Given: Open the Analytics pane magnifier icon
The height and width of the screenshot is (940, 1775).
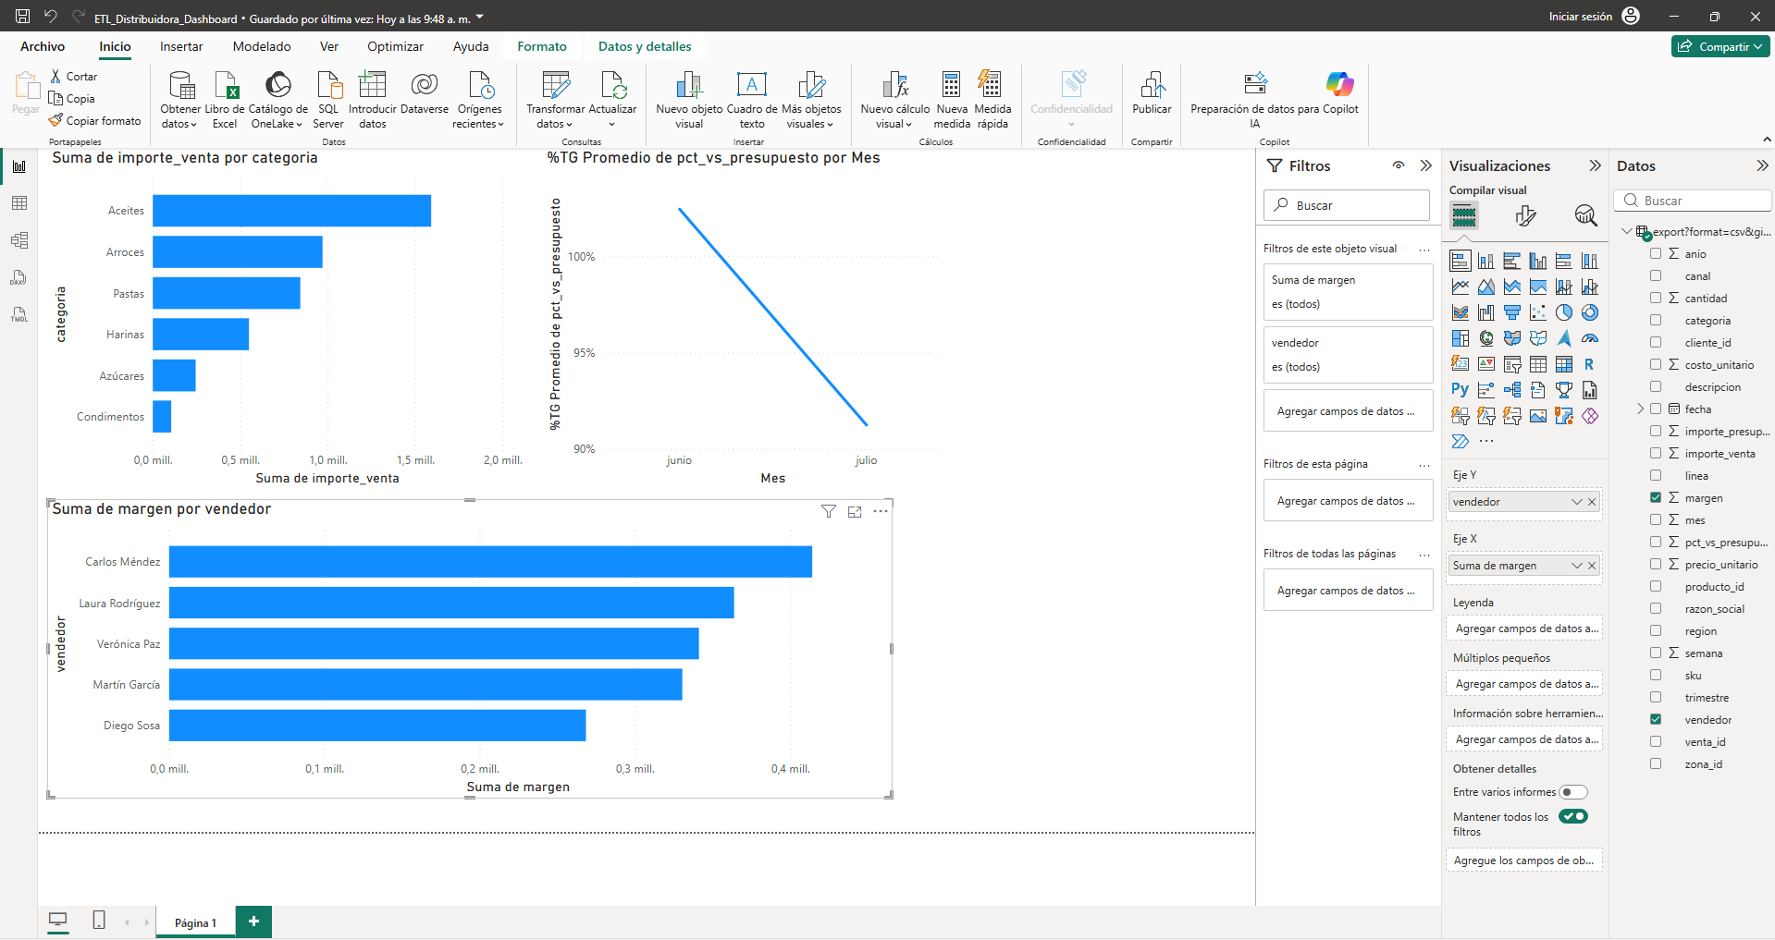Looking at the screenshot, I should click(x=1585, y=216).
